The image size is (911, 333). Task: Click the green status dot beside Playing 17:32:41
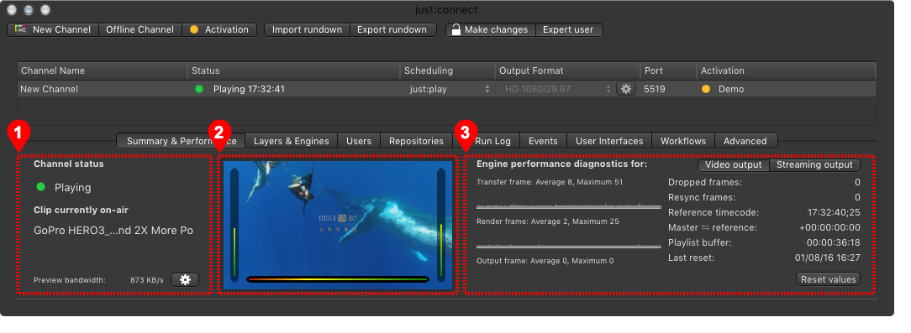pyautogui.click(x=199, y=90)
